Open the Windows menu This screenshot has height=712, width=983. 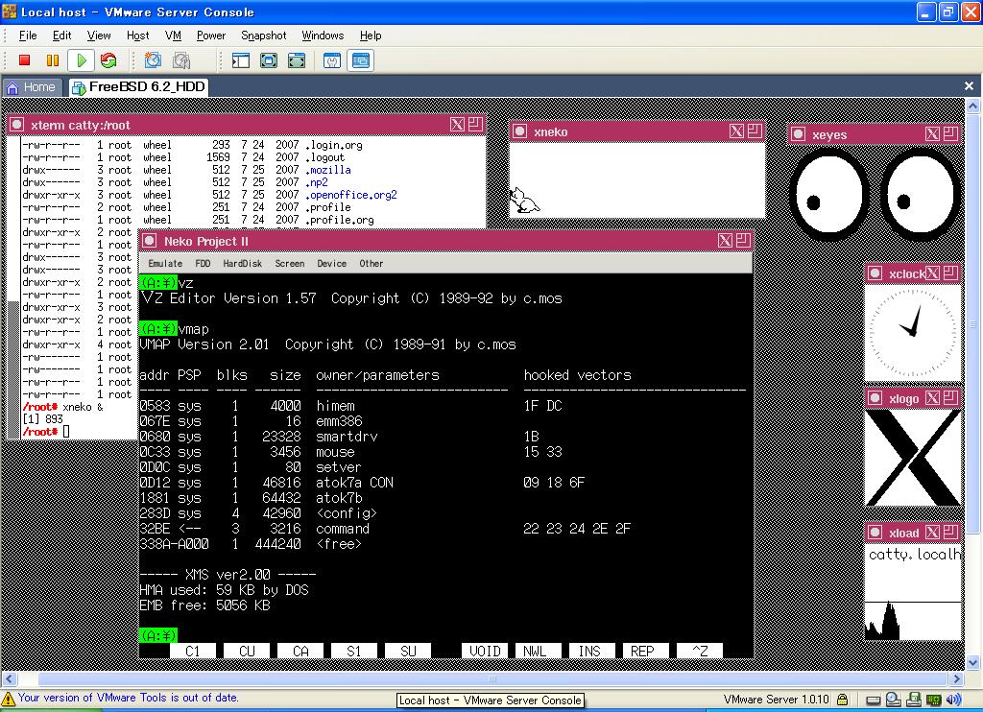(x=323, y=36)
